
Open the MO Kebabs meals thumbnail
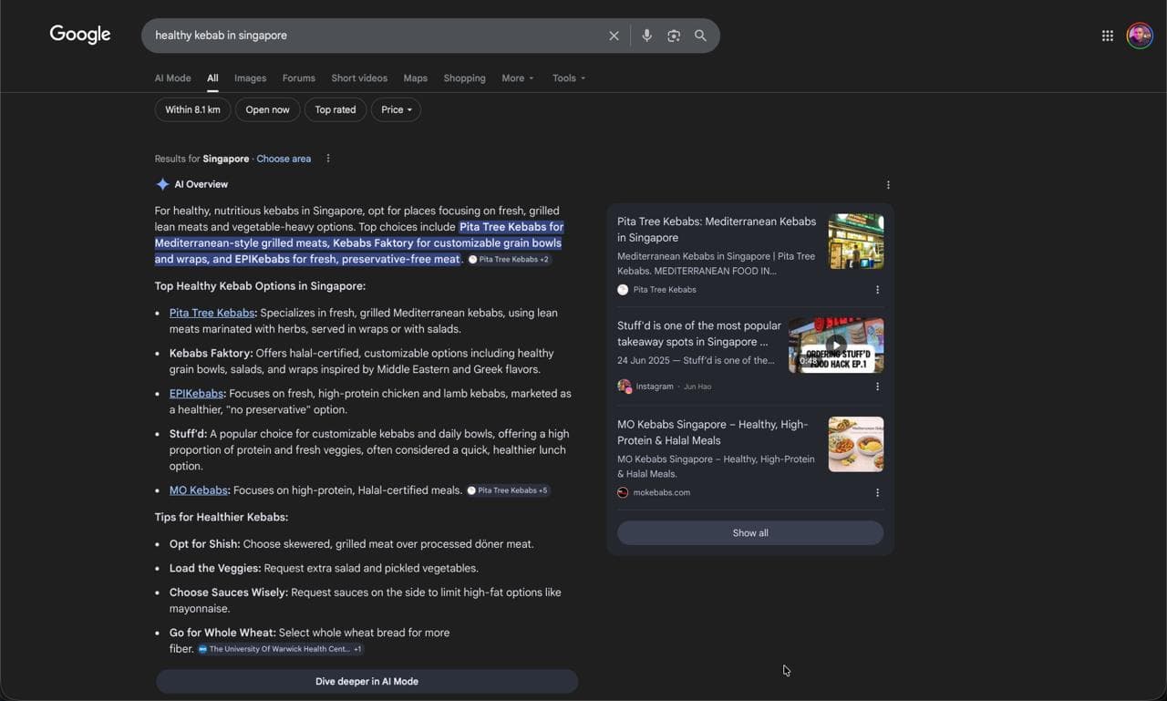(856, 444)
